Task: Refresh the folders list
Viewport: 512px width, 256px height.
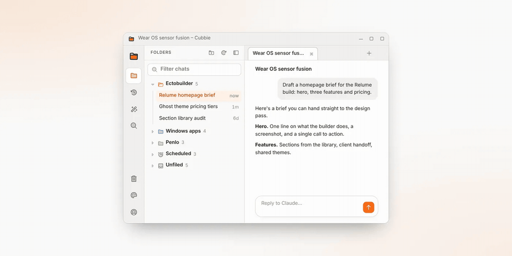Action: [224, 53]
